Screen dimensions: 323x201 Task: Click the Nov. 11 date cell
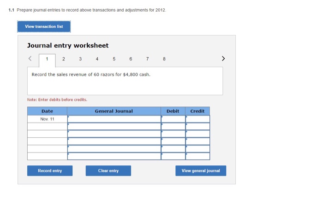(47, 119)
